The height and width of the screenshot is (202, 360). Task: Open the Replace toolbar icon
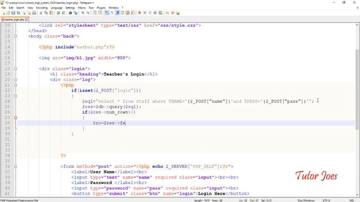click(x=75, y=13)
